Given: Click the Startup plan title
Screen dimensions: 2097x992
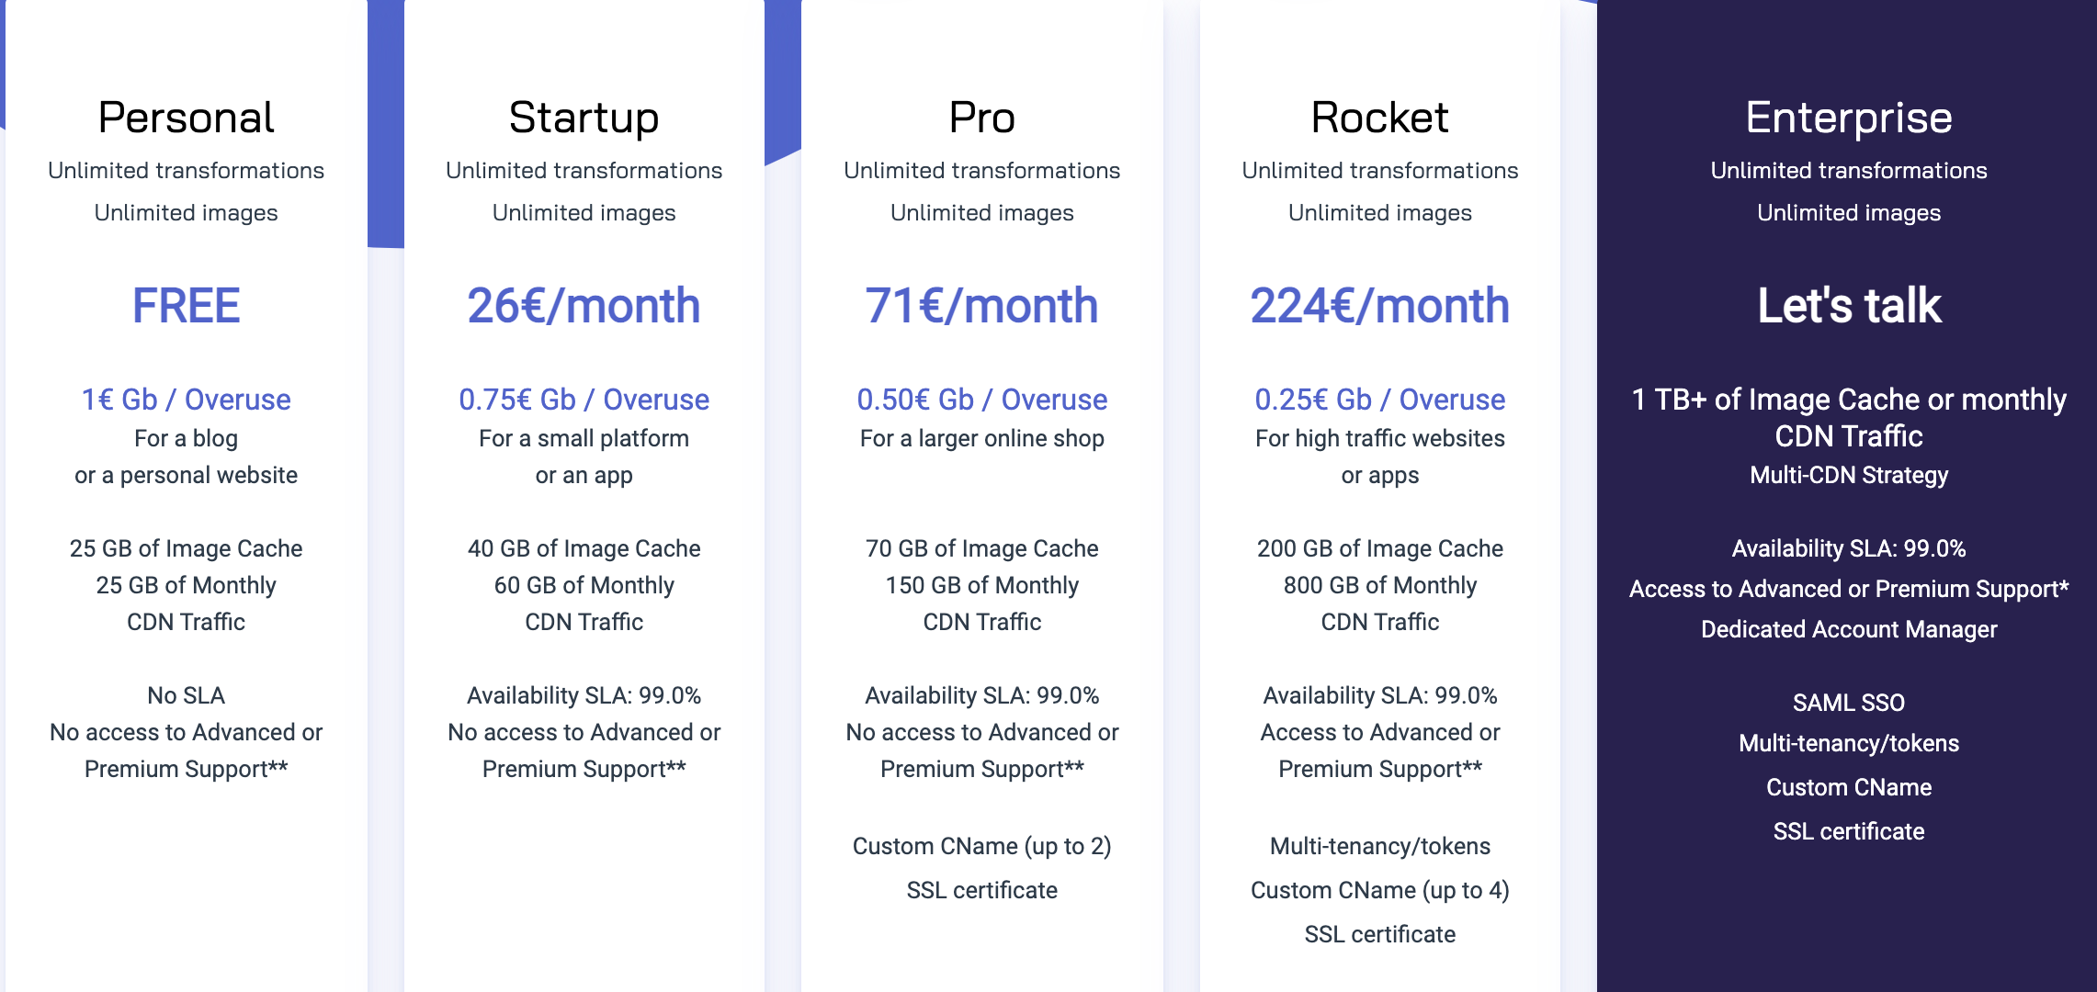Looking at the screenshot, I should tap(584, 118).
